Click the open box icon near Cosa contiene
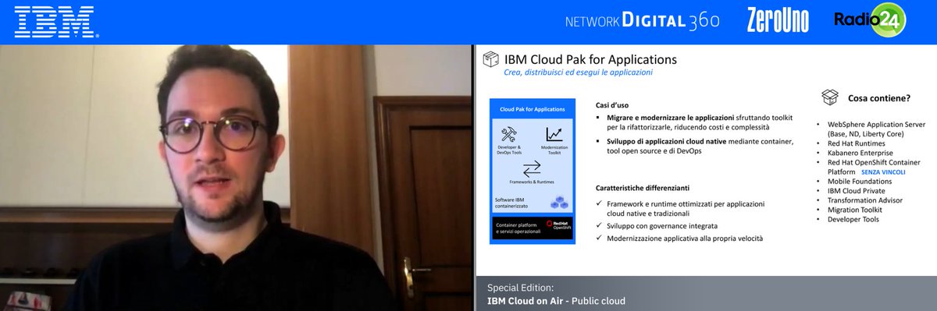 [x=830, y=97]
